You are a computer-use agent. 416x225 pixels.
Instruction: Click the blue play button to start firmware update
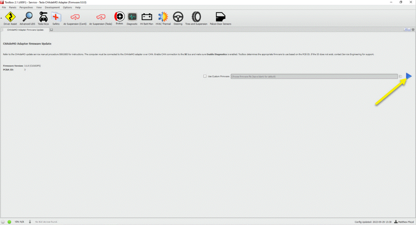[x=409, y=76]
